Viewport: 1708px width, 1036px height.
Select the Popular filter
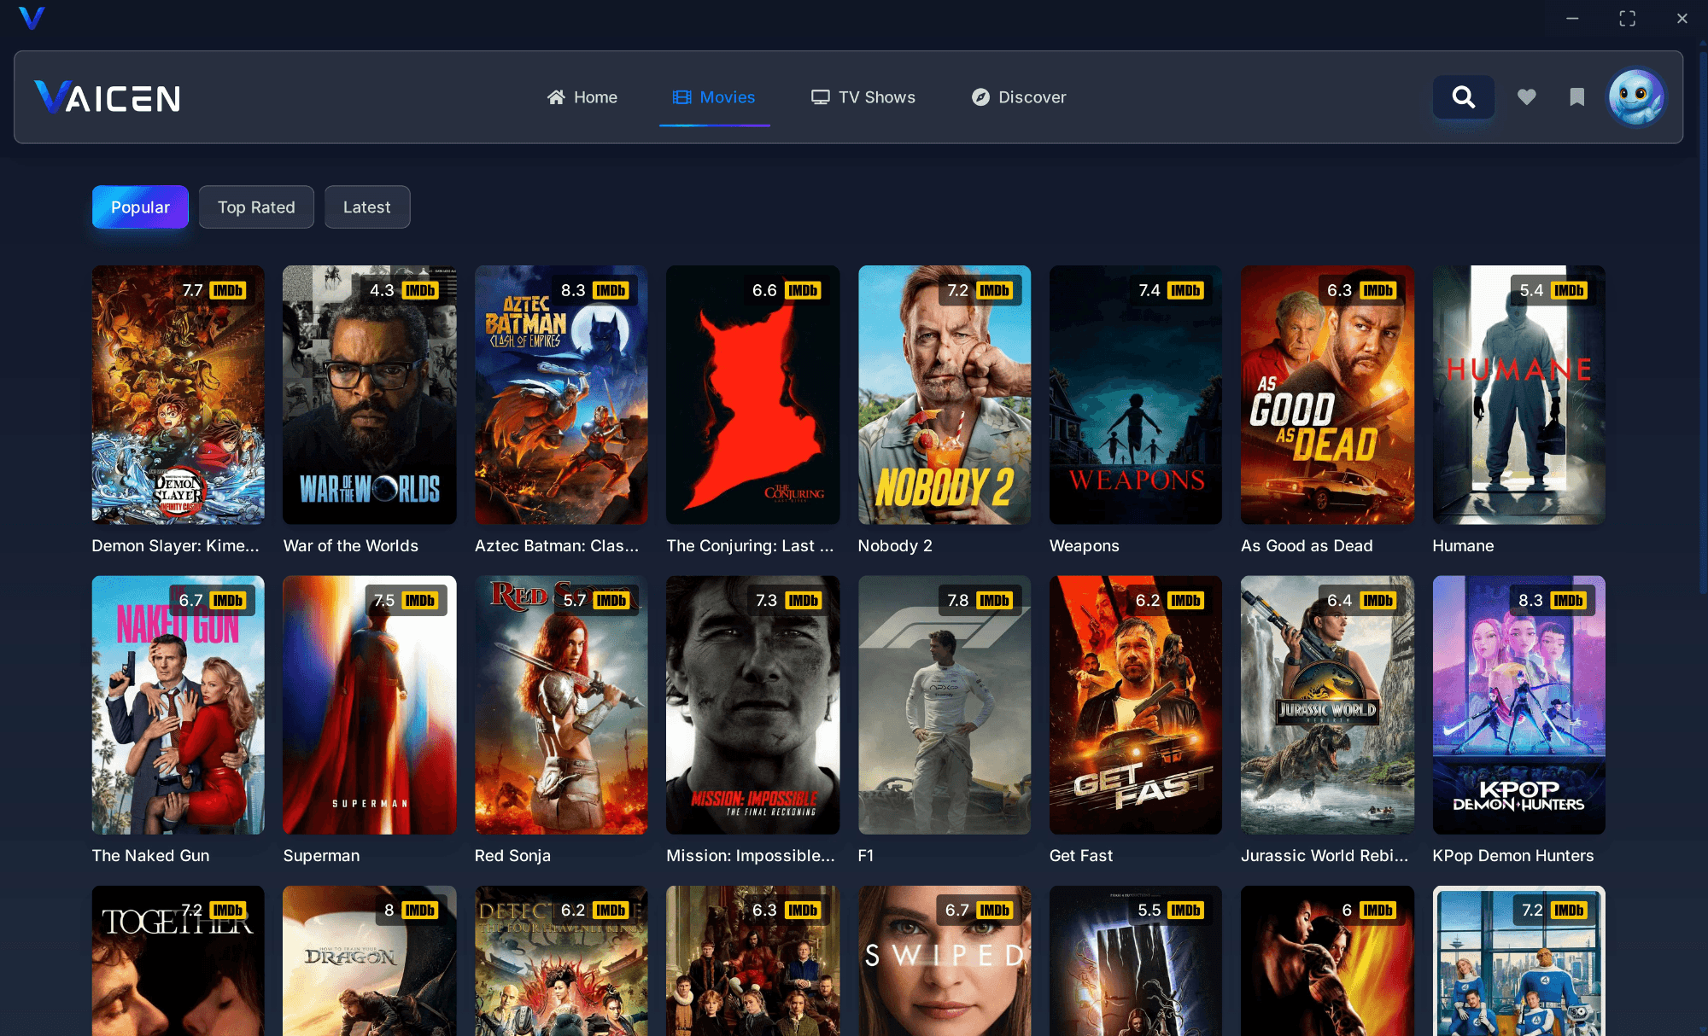pyautogui.click(x=140, y=207)
